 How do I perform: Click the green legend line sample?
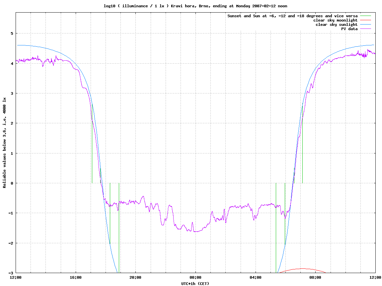[365, 16]
